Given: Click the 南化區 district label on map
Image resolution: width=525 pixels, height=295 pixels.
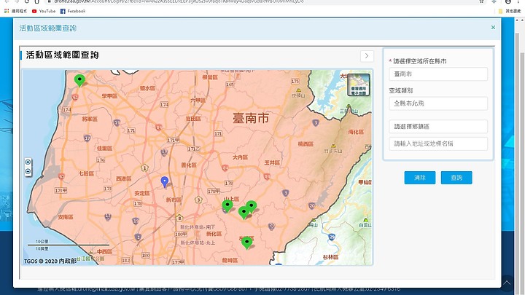Looking at the screenshot, I should click(356, 132).
